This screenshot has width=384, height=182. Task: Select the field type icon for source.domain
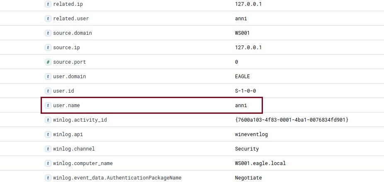click(48, 33)
